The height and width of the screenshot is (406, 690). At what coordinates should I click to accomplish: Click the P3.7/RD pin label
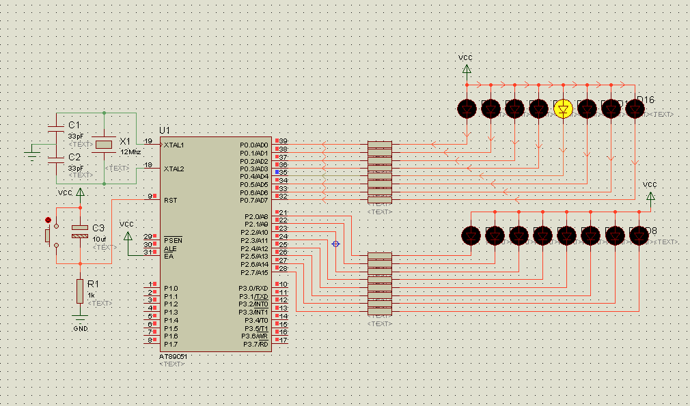256,345
